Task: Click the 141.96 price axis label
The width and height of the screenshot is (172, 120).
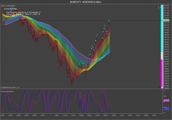Action: [166, 6]
